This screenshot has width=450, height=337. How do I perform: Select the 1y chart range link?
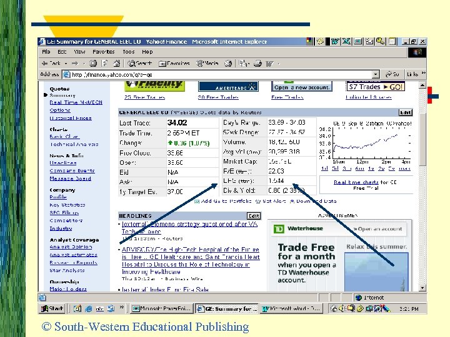pos(371,168)
